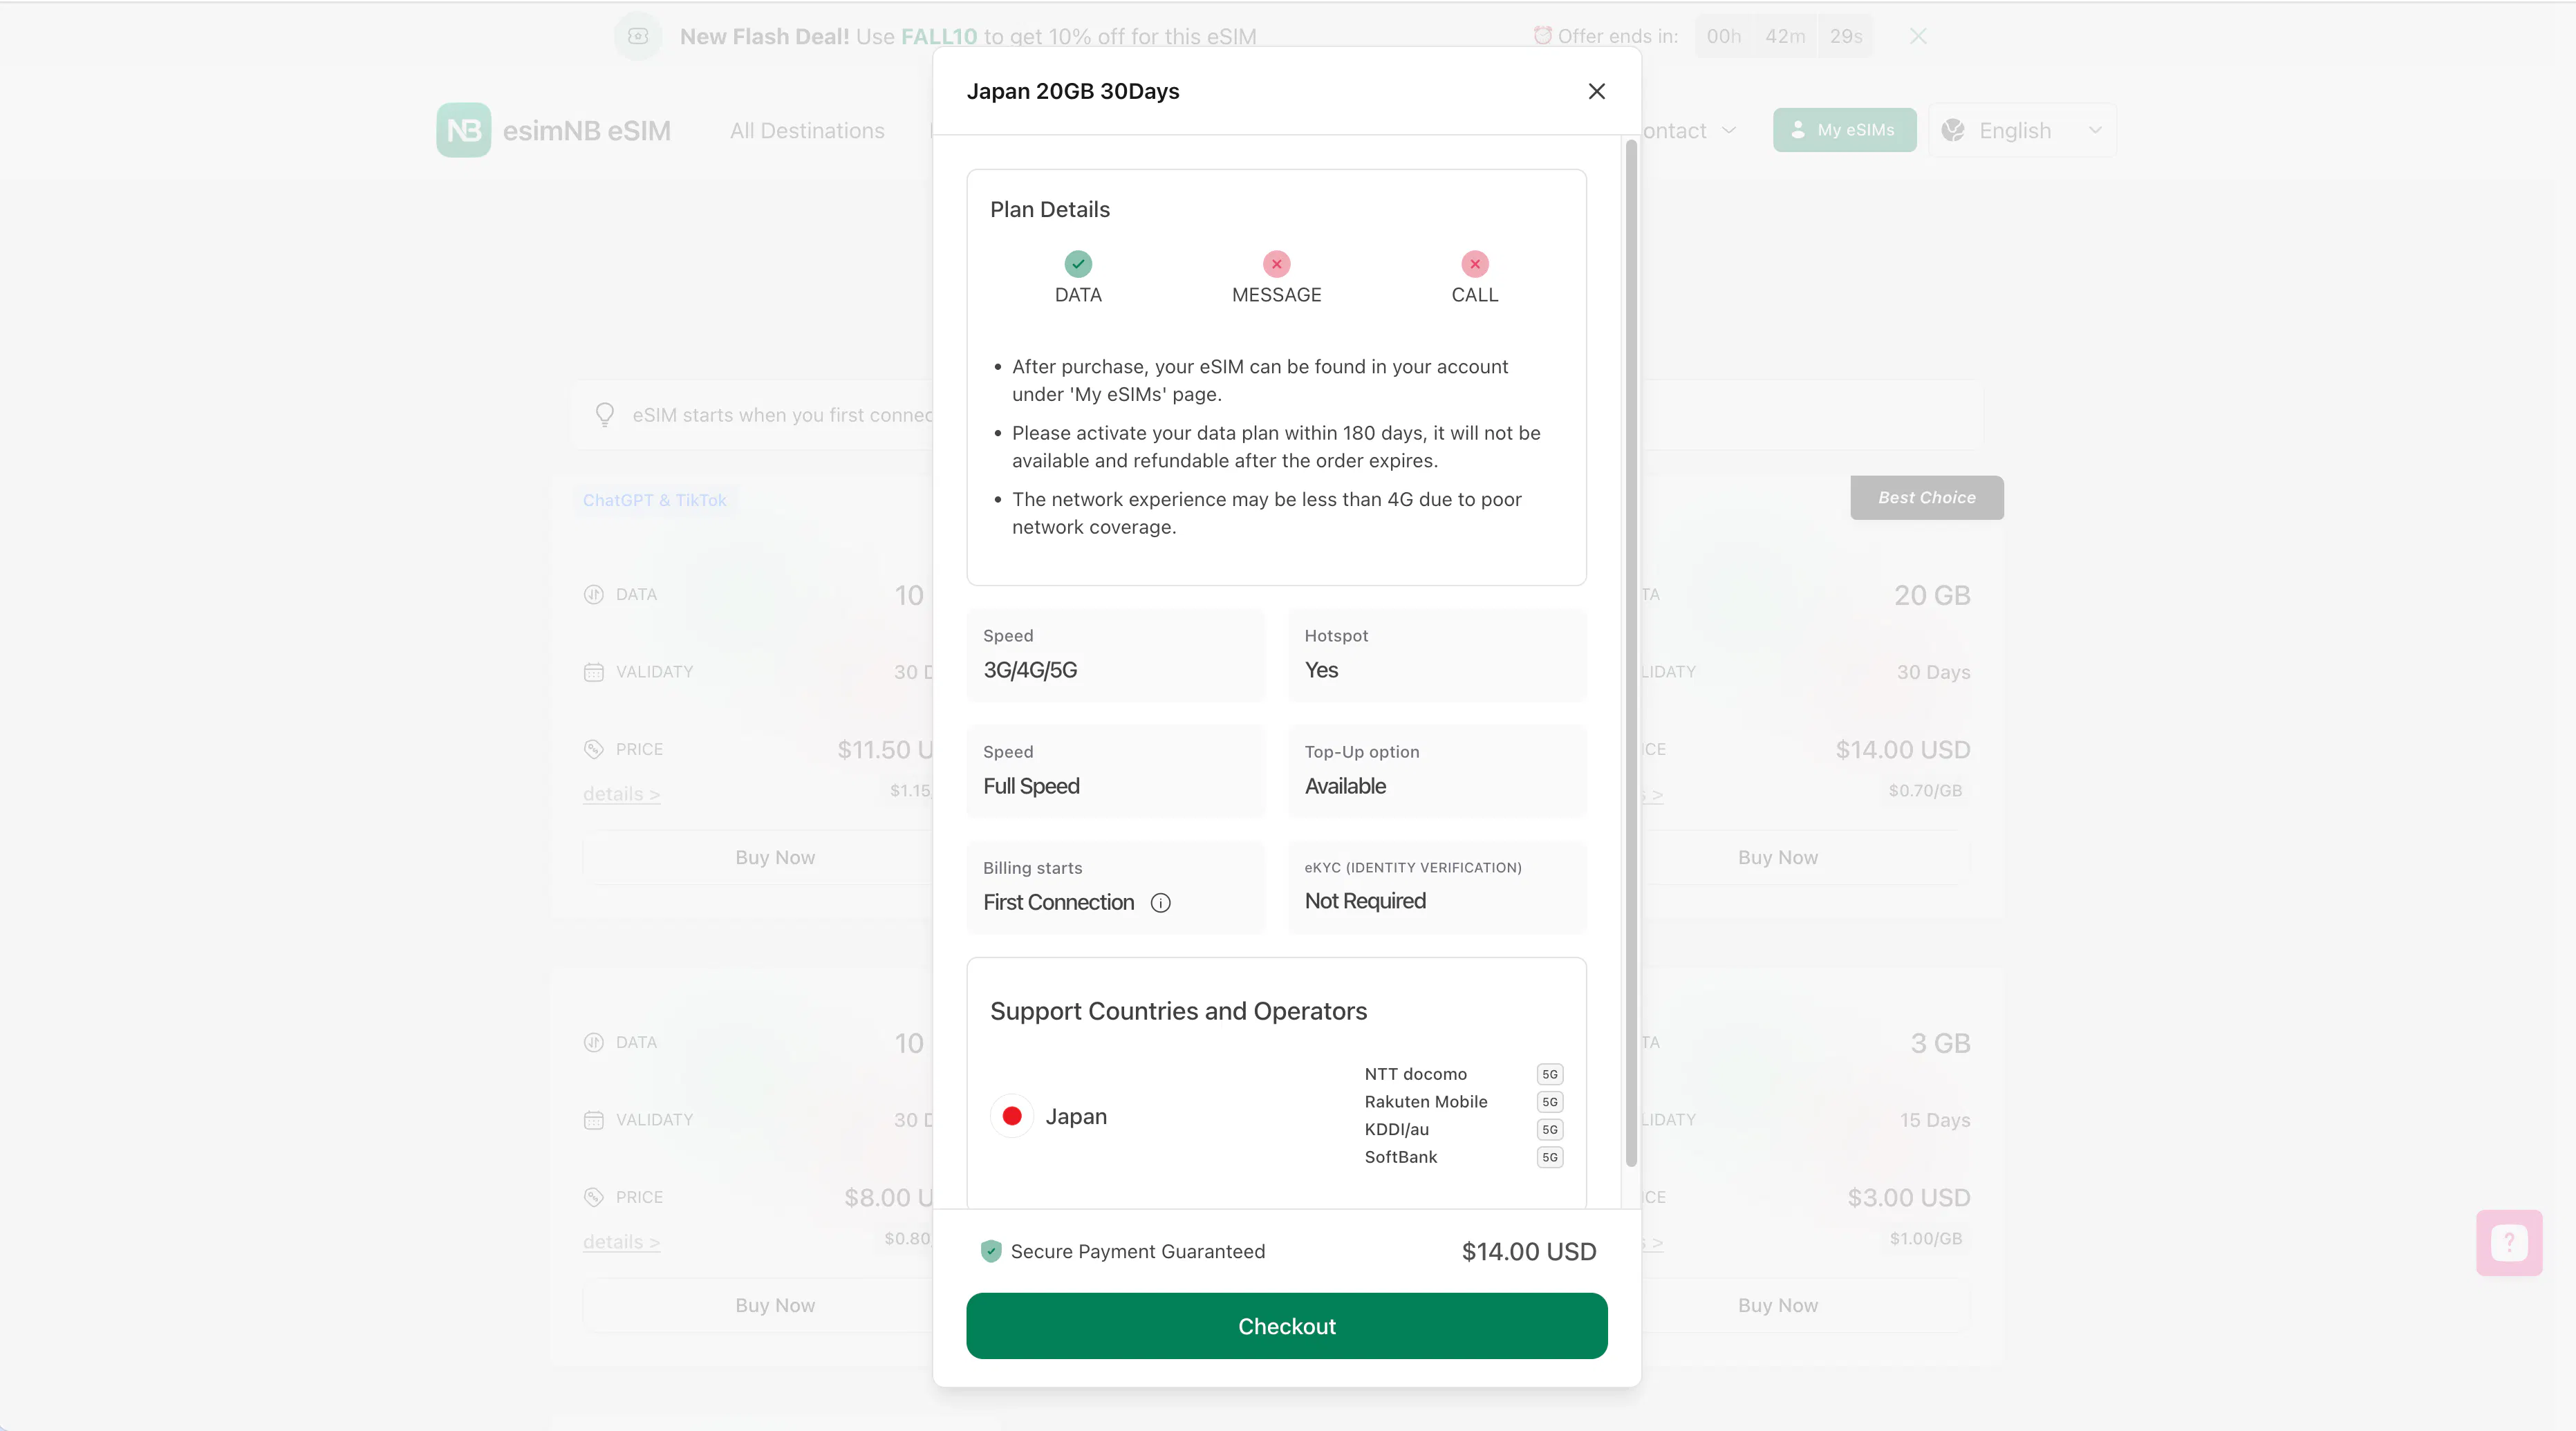Viewport: 2576px width, 1431px height.
Task: Click the VALIDATY calendar icon on $11.50 plan
Action: point(593,672)
